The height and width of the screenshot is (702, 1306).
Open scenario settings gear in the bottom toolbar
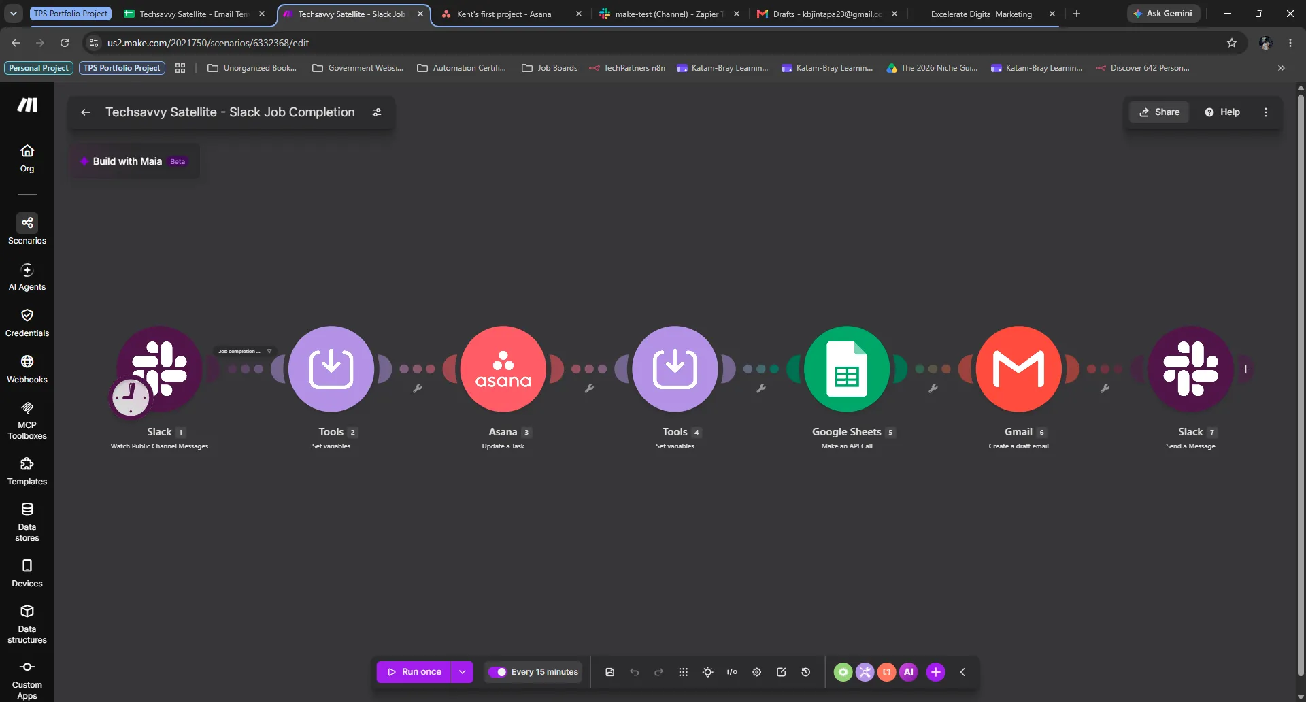tap(757, 672)
